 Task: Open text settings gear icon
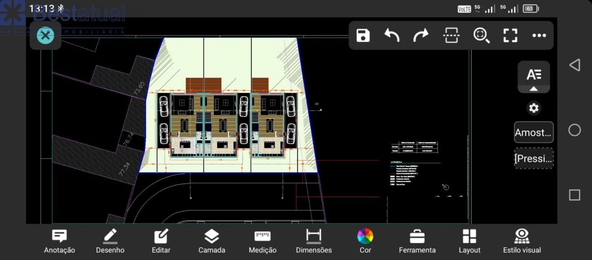pyautogui.click(x=534, y=108)
